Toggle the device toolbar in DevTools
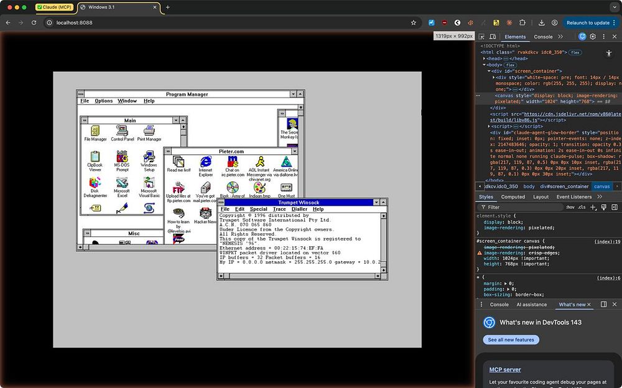 point(493,37)
